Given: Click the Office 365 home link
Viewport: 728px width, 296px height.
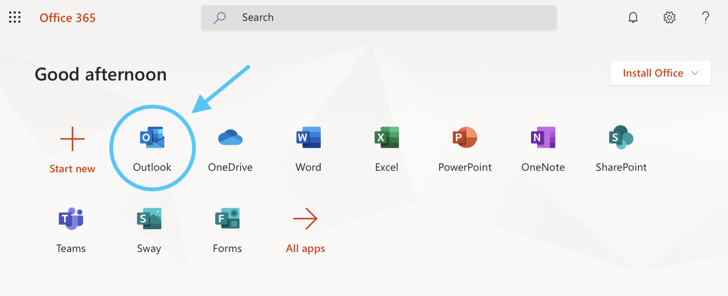Looking at the screenshot, I should (x=67, y=18).
